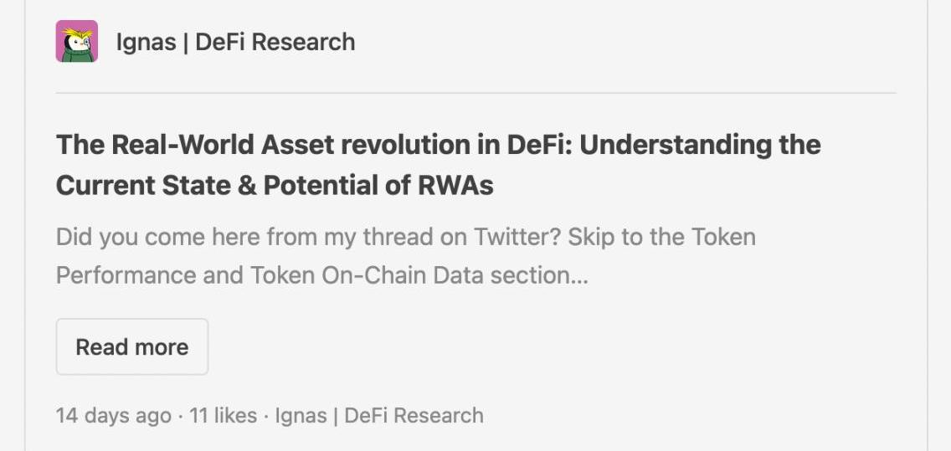
Task: Open the Ignas | DeFi Research header name
Action: [234, 42]
